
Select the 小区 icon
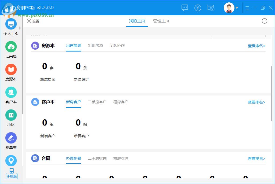point(11,115)
